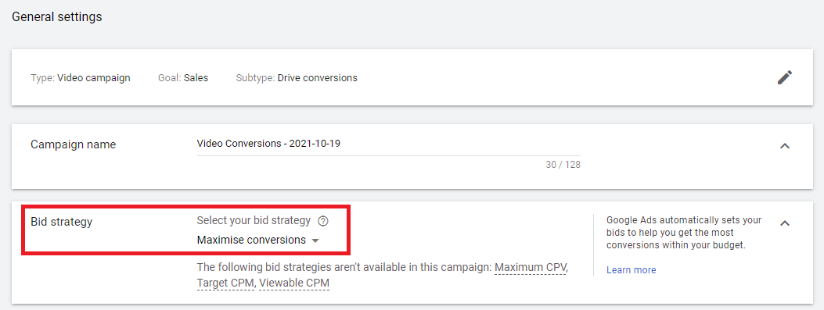This screenshot has width=824, height=310.
Task: Open the Maximise conversions dropdown
Action: (x=258, y=241)
